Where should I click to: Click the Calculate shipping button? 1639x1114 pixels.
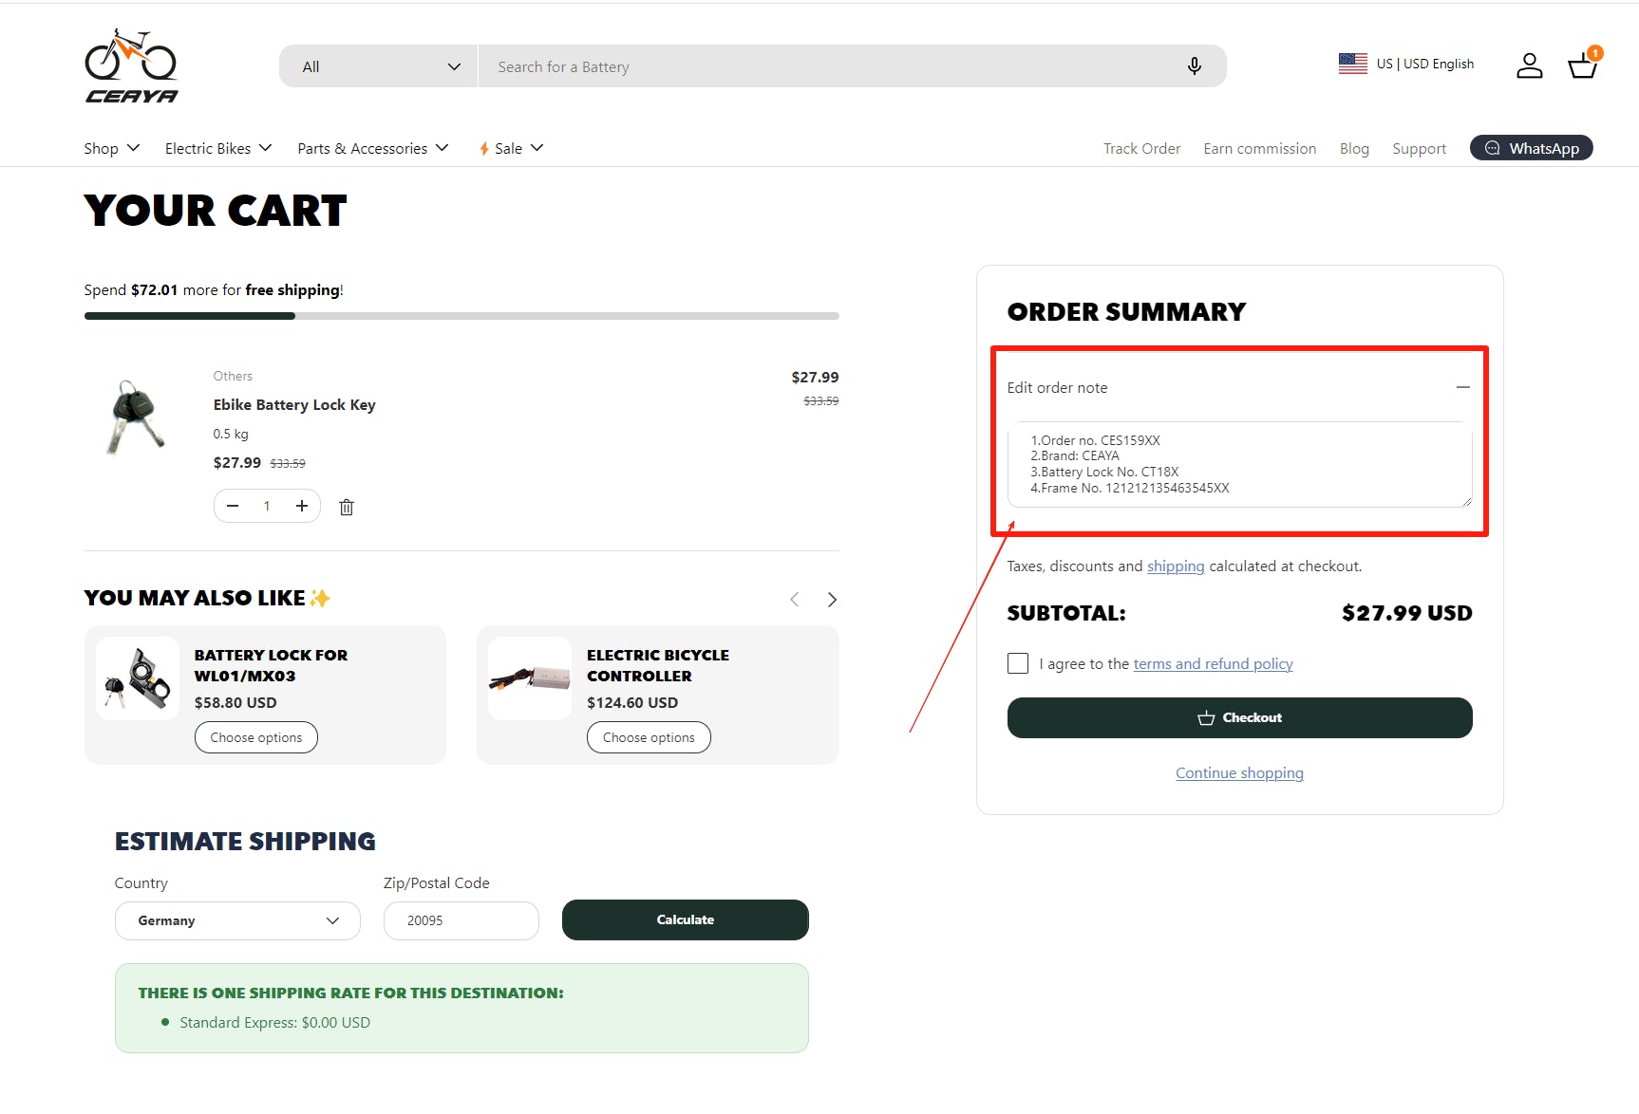coord(685,919)
